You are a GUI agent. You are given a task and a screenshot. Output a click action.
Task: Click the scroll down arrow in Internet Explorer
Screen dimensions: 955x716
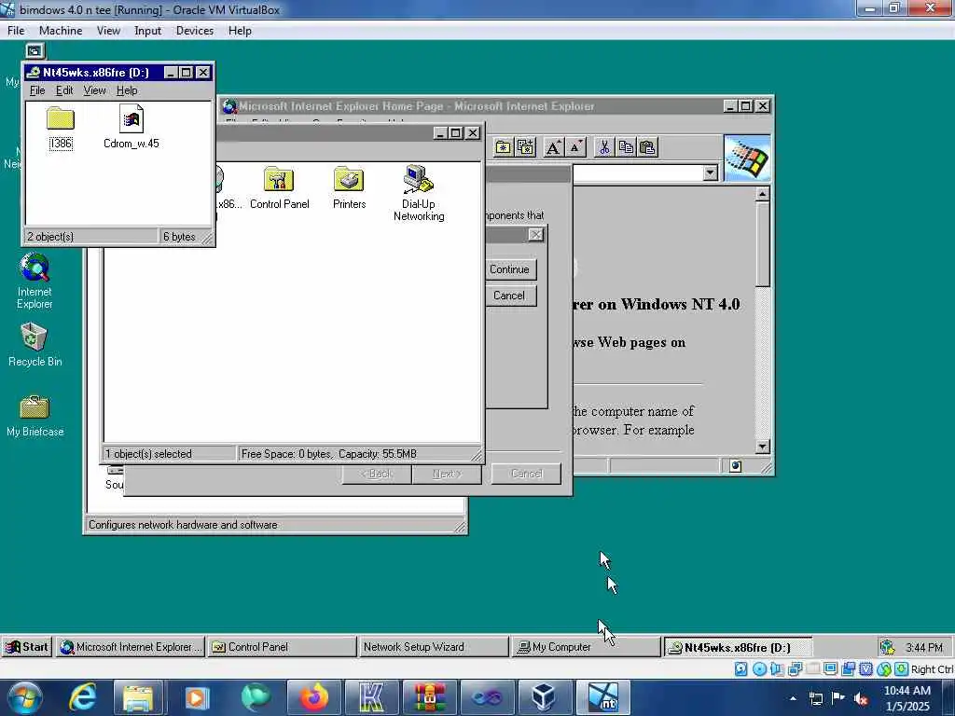click(x=763, y=447)
